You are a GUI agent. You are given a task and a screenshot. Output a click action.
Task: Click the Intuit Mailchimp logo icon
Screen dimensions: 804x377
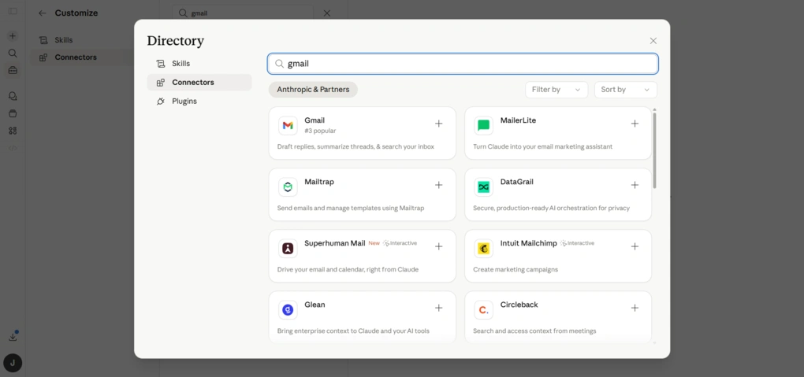483,249
